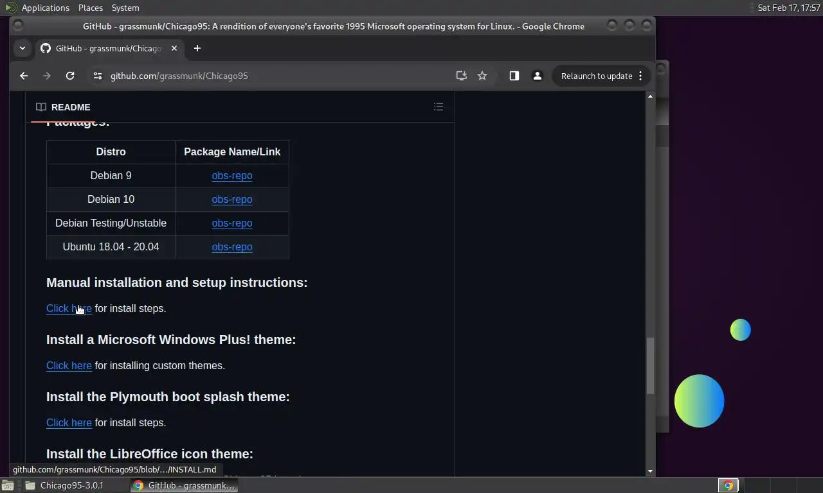Reload the GitHub page
The height and width of the screenshot is (493, 823).
70,76
